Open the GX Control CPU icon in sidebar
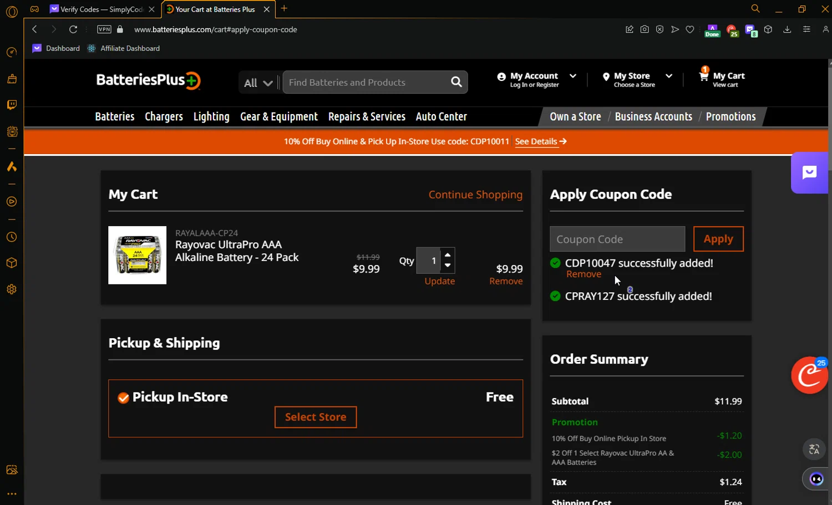Viewport: 832px width, 505px height. click(12, 132)
